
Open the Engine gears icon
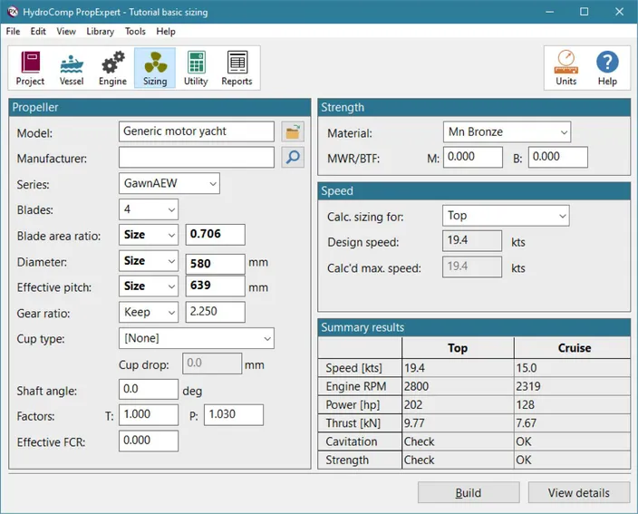(112, 68)
